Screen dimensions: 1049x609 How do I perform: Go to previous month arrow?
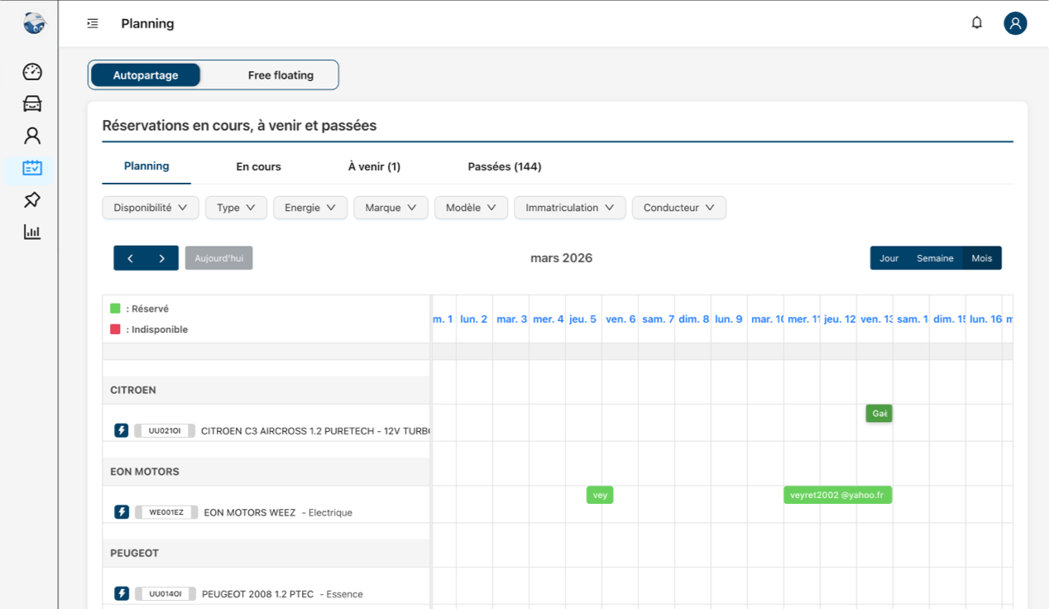click(130, 258)
